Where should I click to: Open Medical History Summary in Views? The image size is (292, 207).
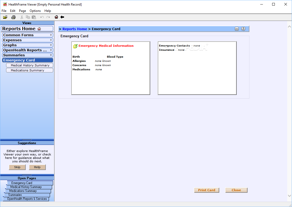pos(30,65)
